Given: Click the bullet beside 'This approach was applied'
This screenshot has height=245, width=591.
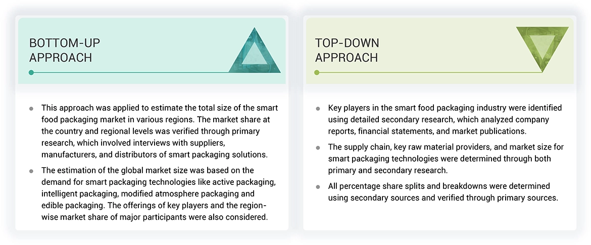Looking at the screenshot, I should coord(31,109).
